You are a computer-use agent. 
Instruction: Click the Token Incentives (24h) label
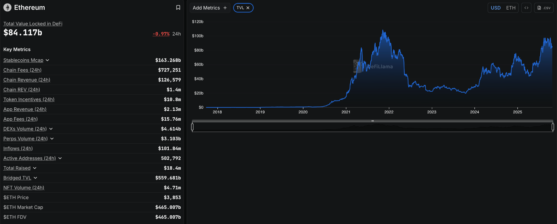click(x=29, y=99)
